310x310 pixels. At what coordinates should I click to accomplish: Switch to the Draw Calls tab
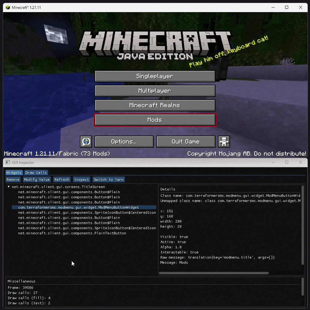click(36, 173)
